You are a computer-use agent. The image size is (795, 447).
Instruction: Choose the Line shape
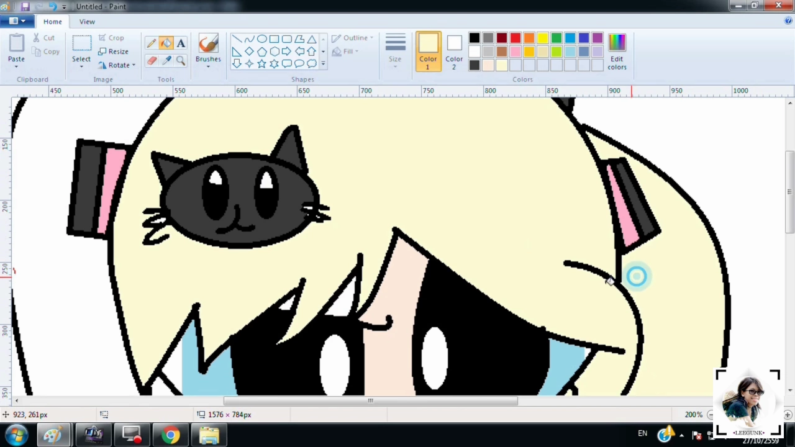[237, 39]
